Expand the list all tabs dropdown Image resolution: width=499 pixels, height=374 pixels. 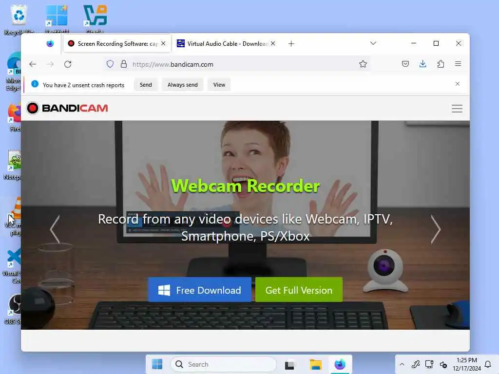click(373, 43)
